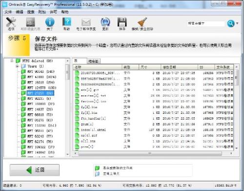Click the Users blue folder icon
The width and height of the screenshot is (244, 191).
click(23, 66)
